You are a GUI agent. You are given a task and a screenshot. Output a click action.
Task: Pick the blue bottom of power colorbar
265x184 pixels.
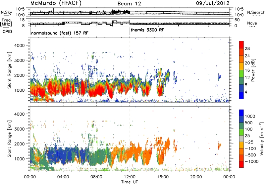[241, 95]
